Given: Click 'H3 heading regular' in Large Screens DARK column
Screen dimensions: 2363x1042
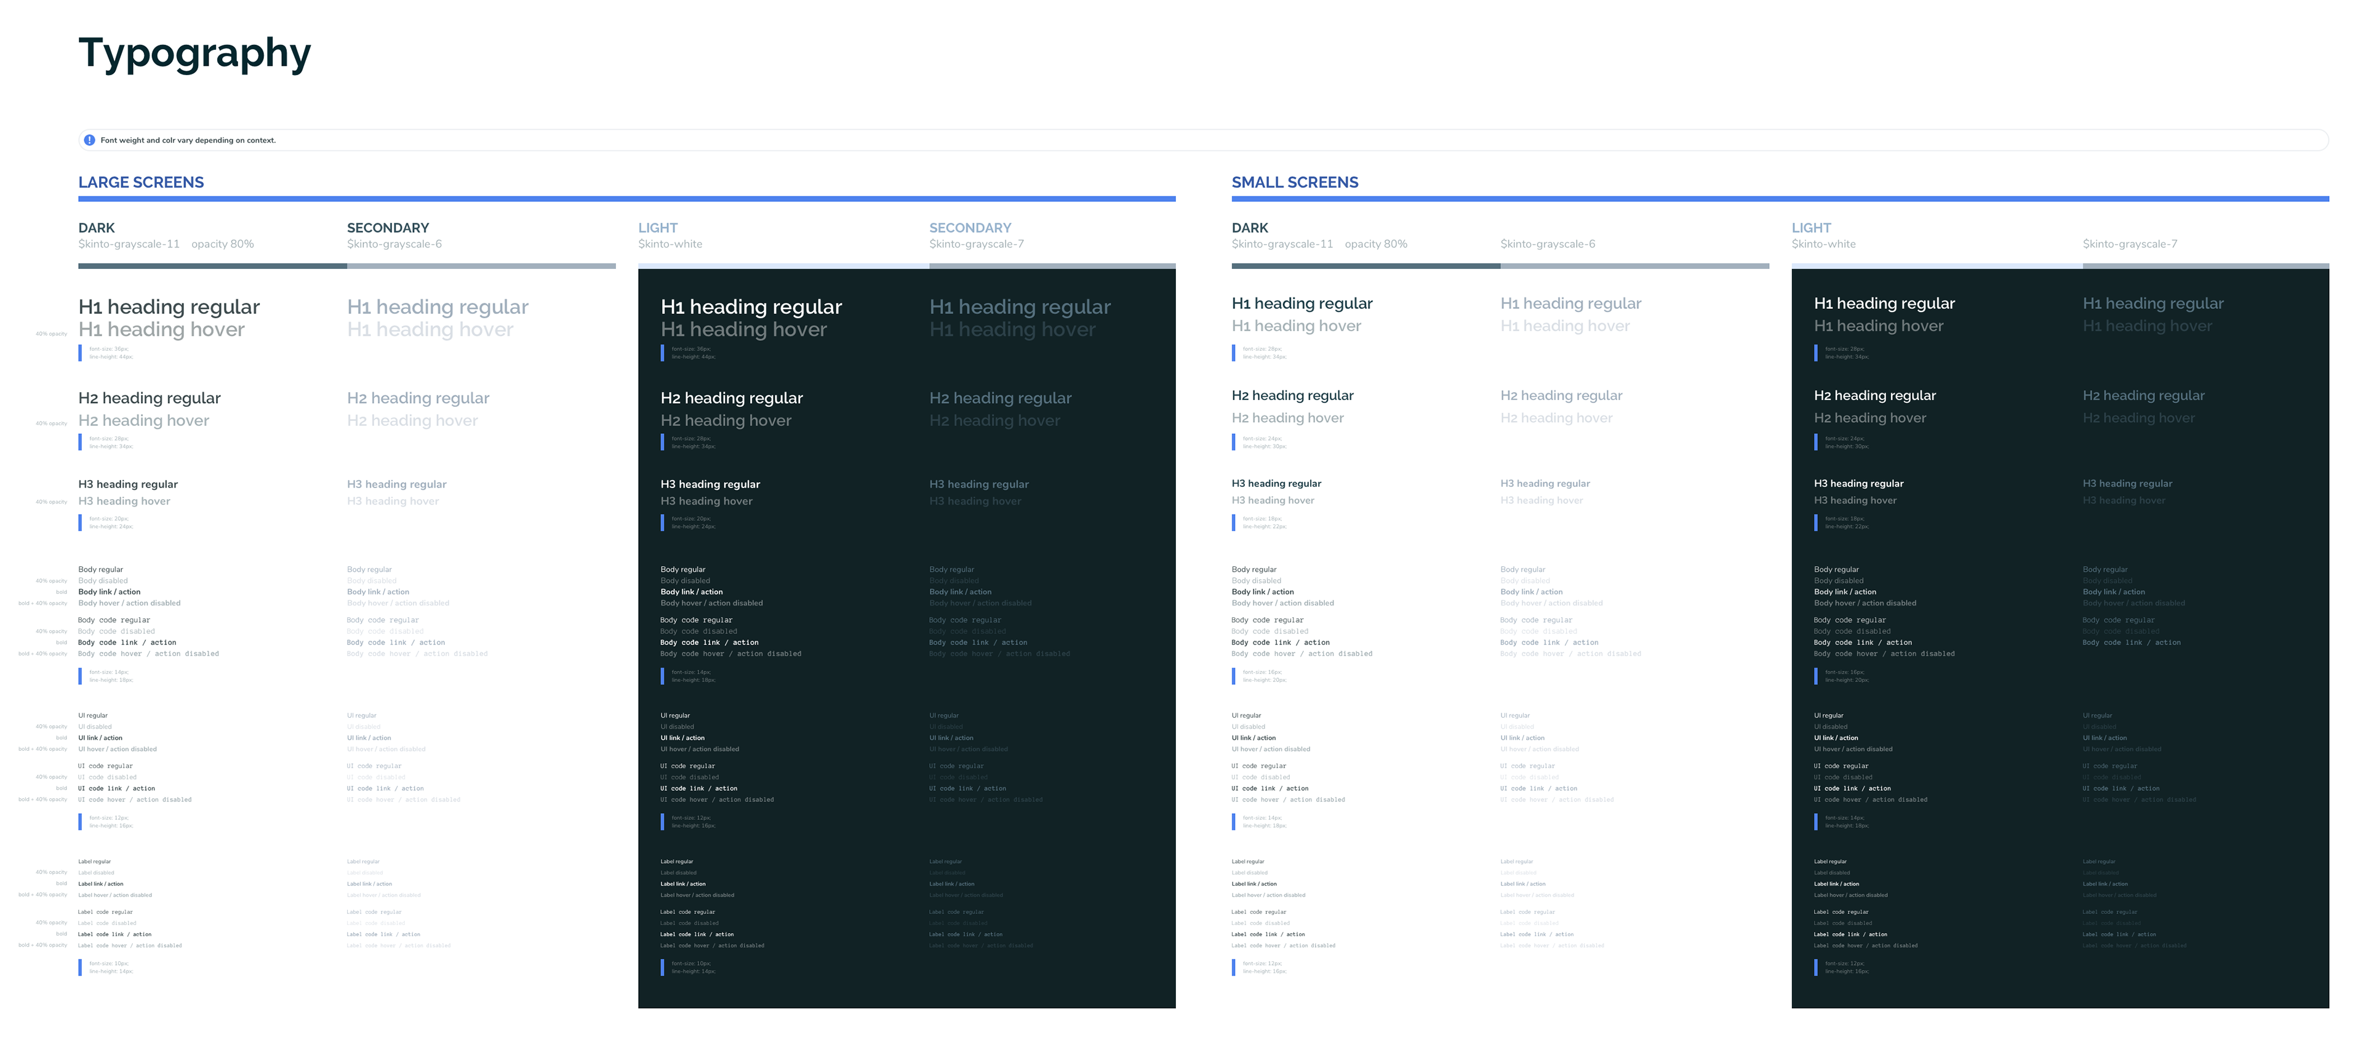Looking at the screenshot, I should coord(129,484).
